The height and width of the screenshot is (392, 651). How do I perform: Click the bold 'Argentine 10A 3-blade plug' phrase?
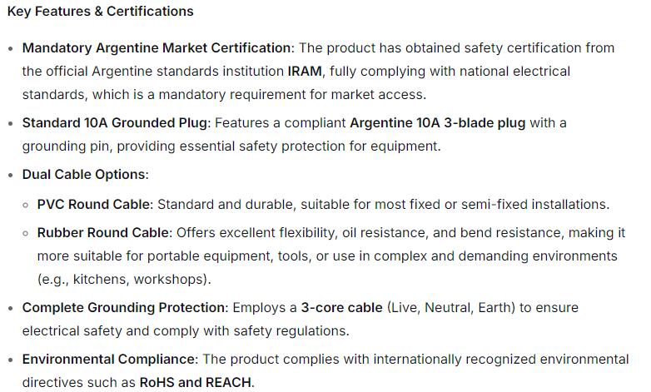pos(437,123)
